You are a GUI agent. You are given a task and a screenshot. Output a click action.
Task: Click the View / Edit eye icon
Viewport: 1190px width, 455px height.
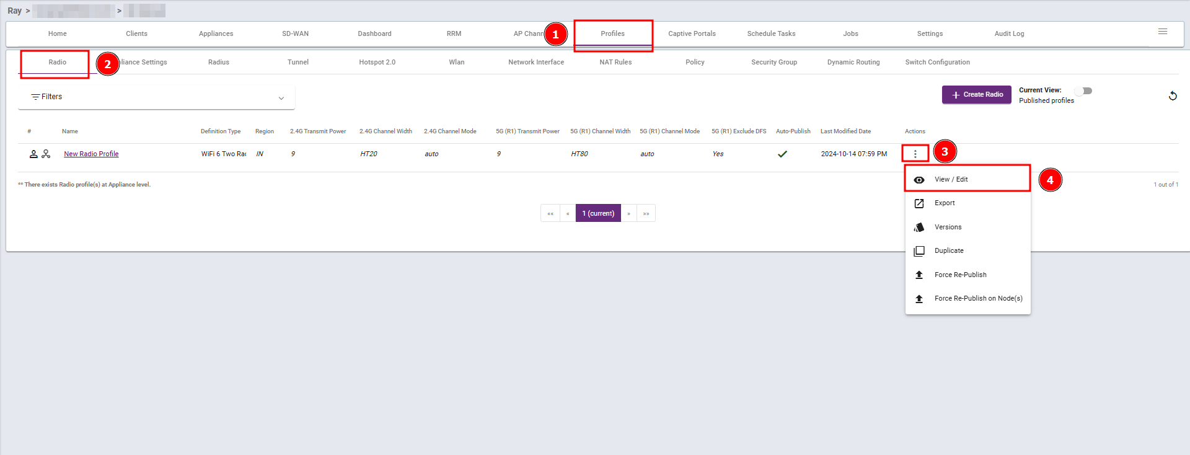pos(919,180)
